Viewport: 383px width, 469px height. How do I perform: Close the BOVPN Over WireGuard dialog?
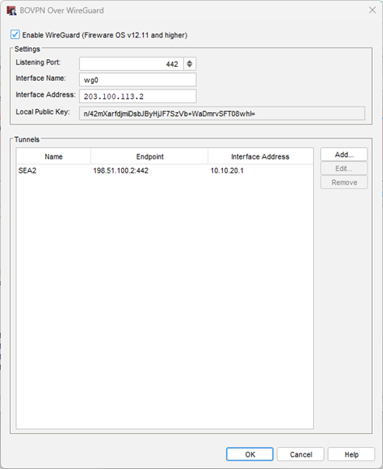(x=372, y=10)
